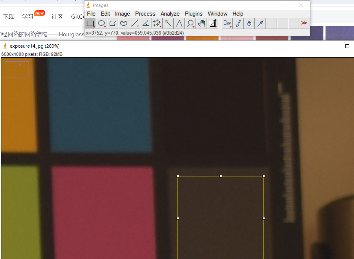Select the Color picker dropper tool
The image size is (354, 259).
[x=213, y=23]
